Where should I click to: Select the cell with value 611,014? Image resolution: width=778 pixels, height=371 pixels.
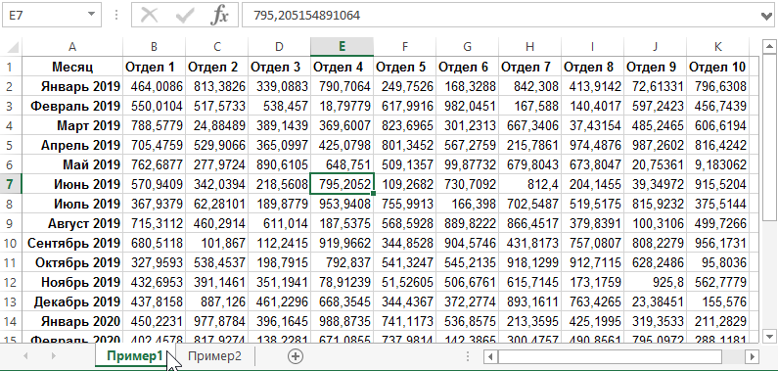(279, 224)
